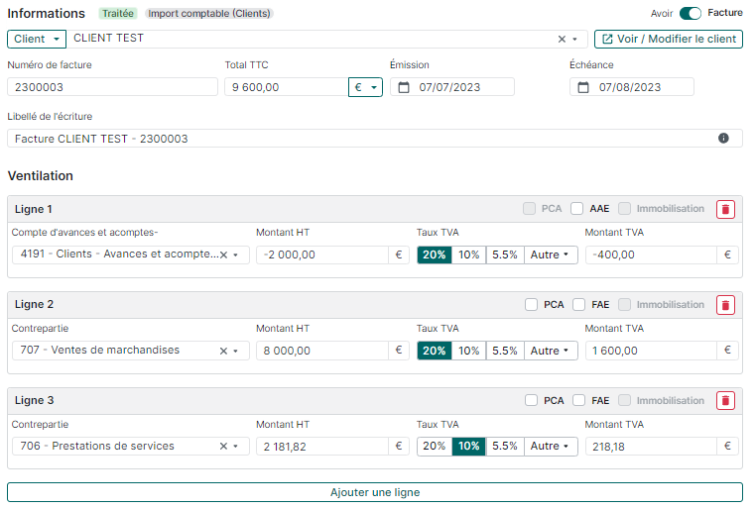Delete Ligne 1 with the trash icon
Screen dimensions: 755x509
pos(725,209)
